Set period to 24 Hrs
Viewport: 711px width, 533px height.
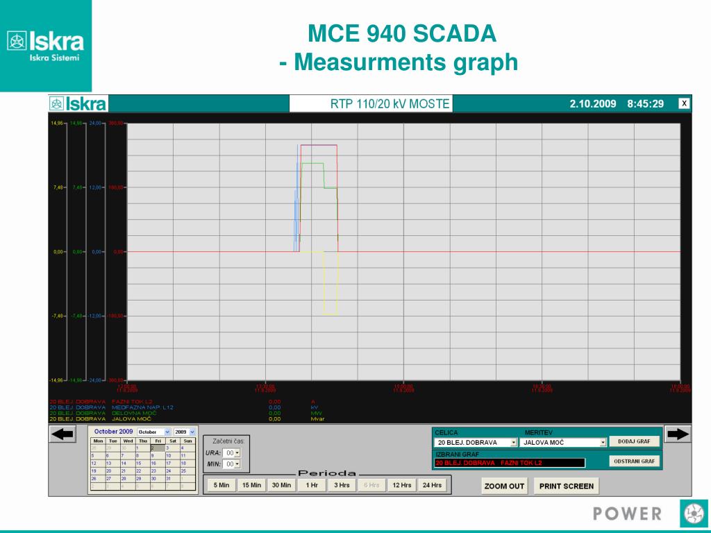[x=432, y=485]
